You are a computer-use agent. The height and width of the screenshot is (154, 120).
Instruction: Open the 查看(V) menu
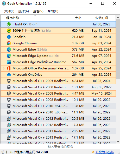tap(38, 11)
